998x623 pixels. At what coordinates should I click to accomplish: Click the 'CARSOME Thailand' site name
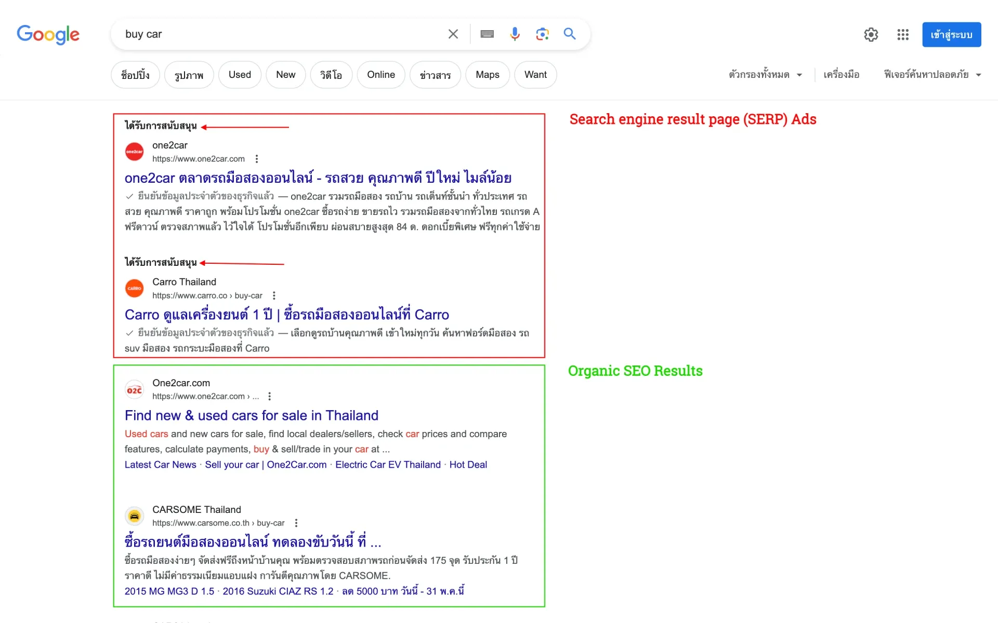point(196,510)
